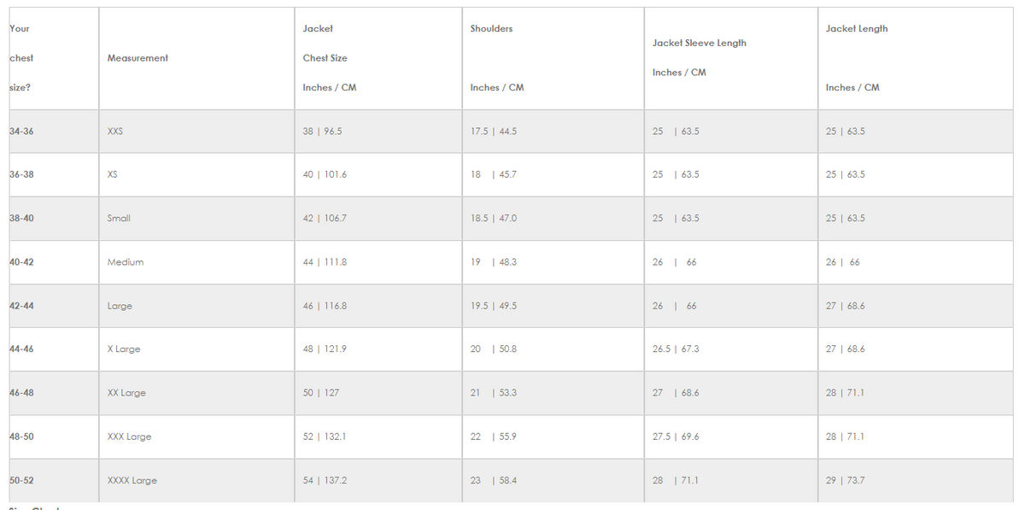Click sleeve length value 27.5 | 69.6

675,437
